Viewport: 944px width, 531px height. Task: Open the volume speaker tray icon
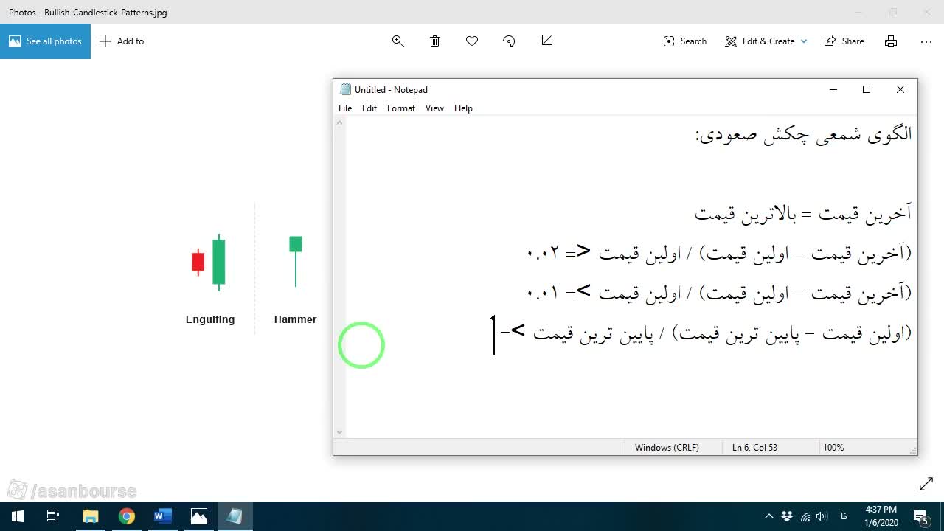click(x=822, y=516)
